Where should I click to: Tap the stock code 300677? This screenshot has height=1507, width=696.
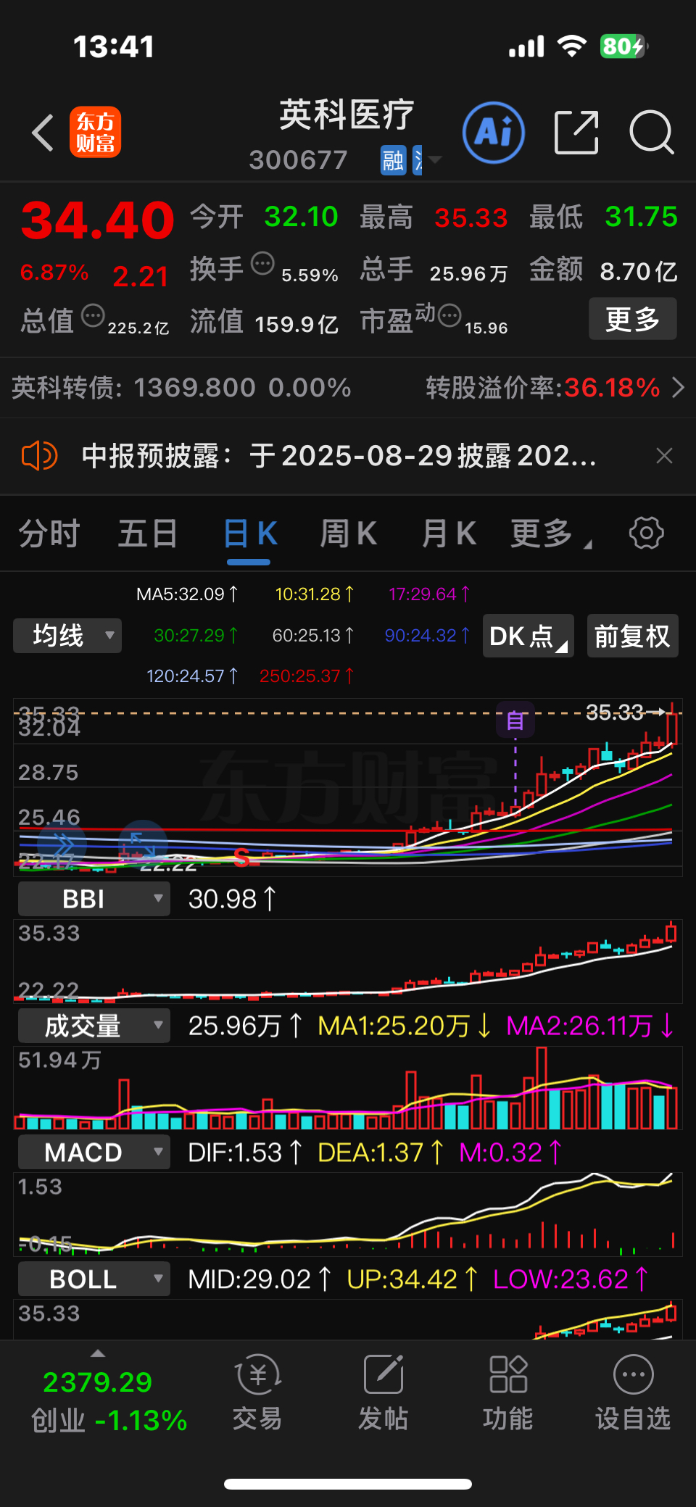(x=299, y=160)
